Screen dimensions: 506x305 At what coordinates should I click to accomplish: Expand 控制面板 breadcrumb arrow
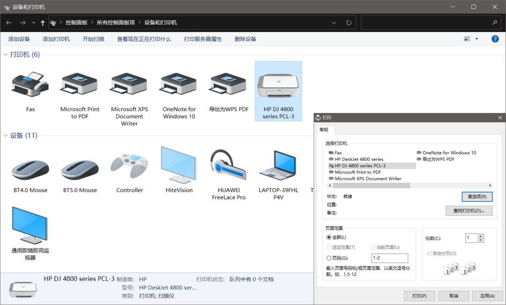[x=92, y=22]
